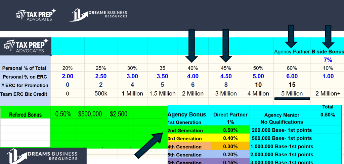
Task: Select the B side Bonus header cell
Action: (x=328, y=52)
